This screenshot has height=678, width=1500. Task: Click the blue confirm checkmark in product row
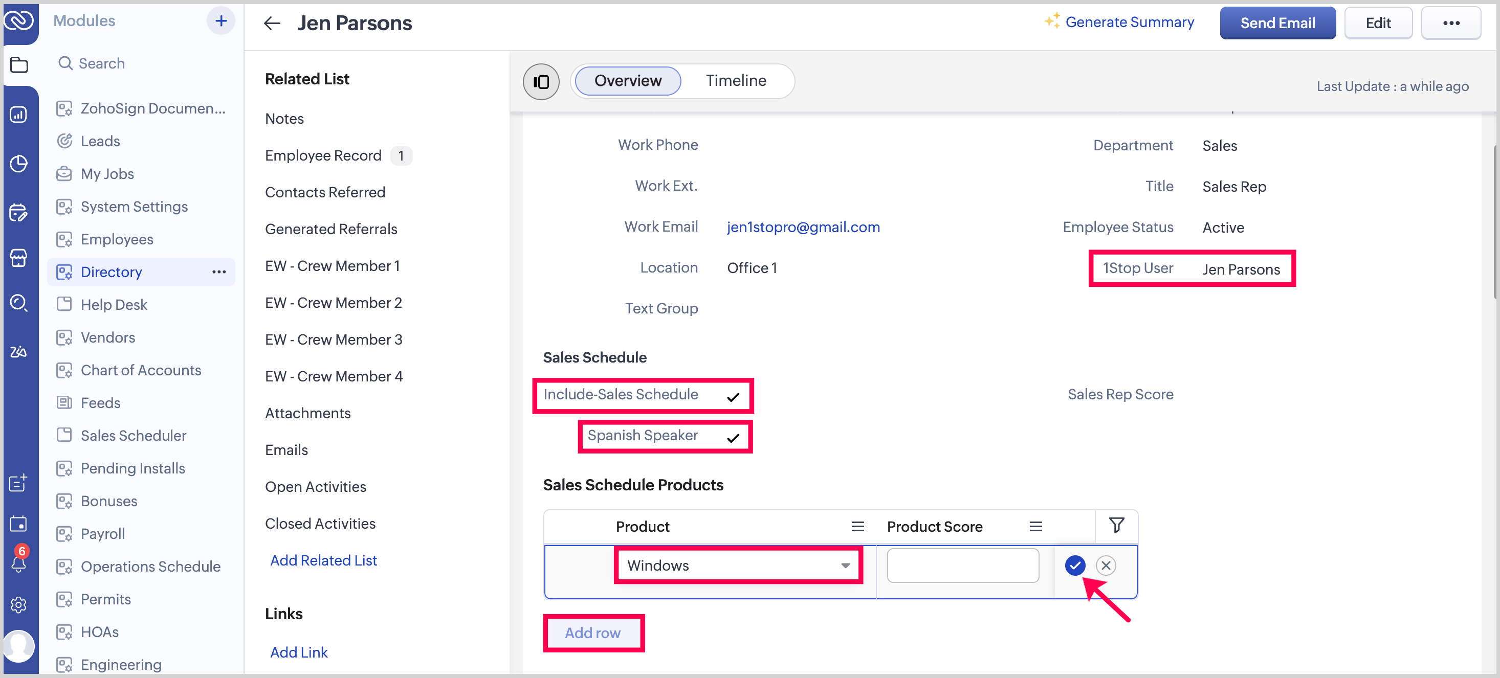coord(1074,565)
